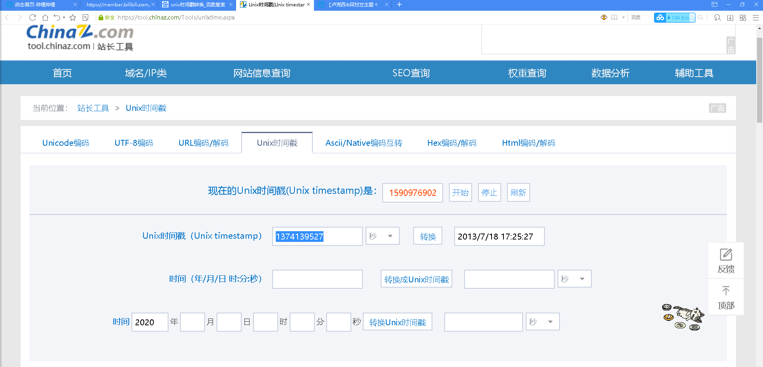Click the star icon to bookmark this page
The height and width of the screenshot is (367, 763).
click(72, 17)
